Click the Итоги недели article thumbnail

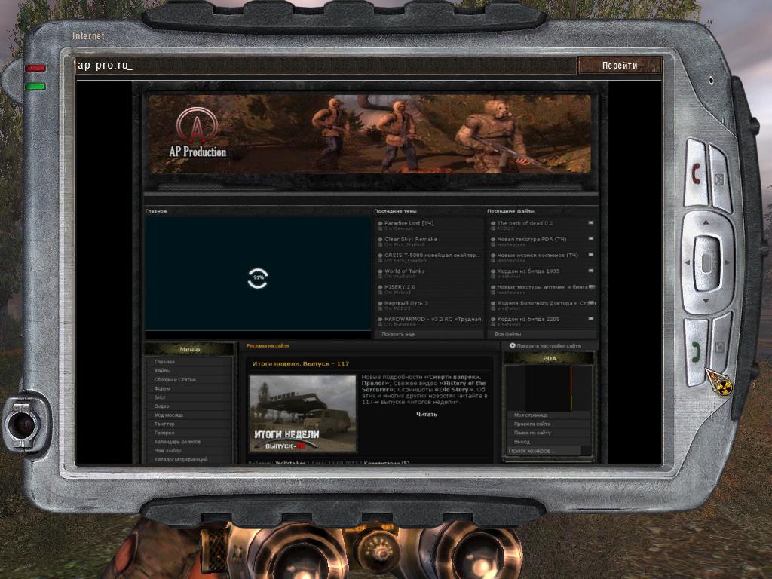[303, 414]
